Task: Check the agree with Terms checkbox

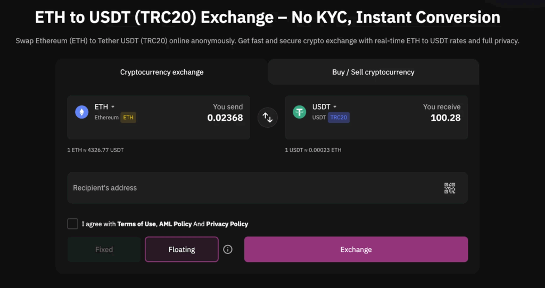Action: (72, 224)
